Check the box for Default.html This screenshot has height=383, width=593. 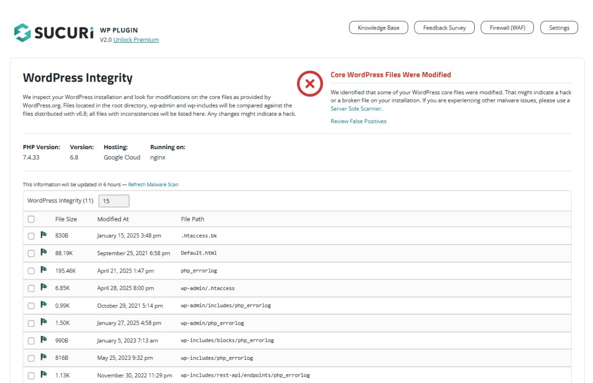[31, 253]
